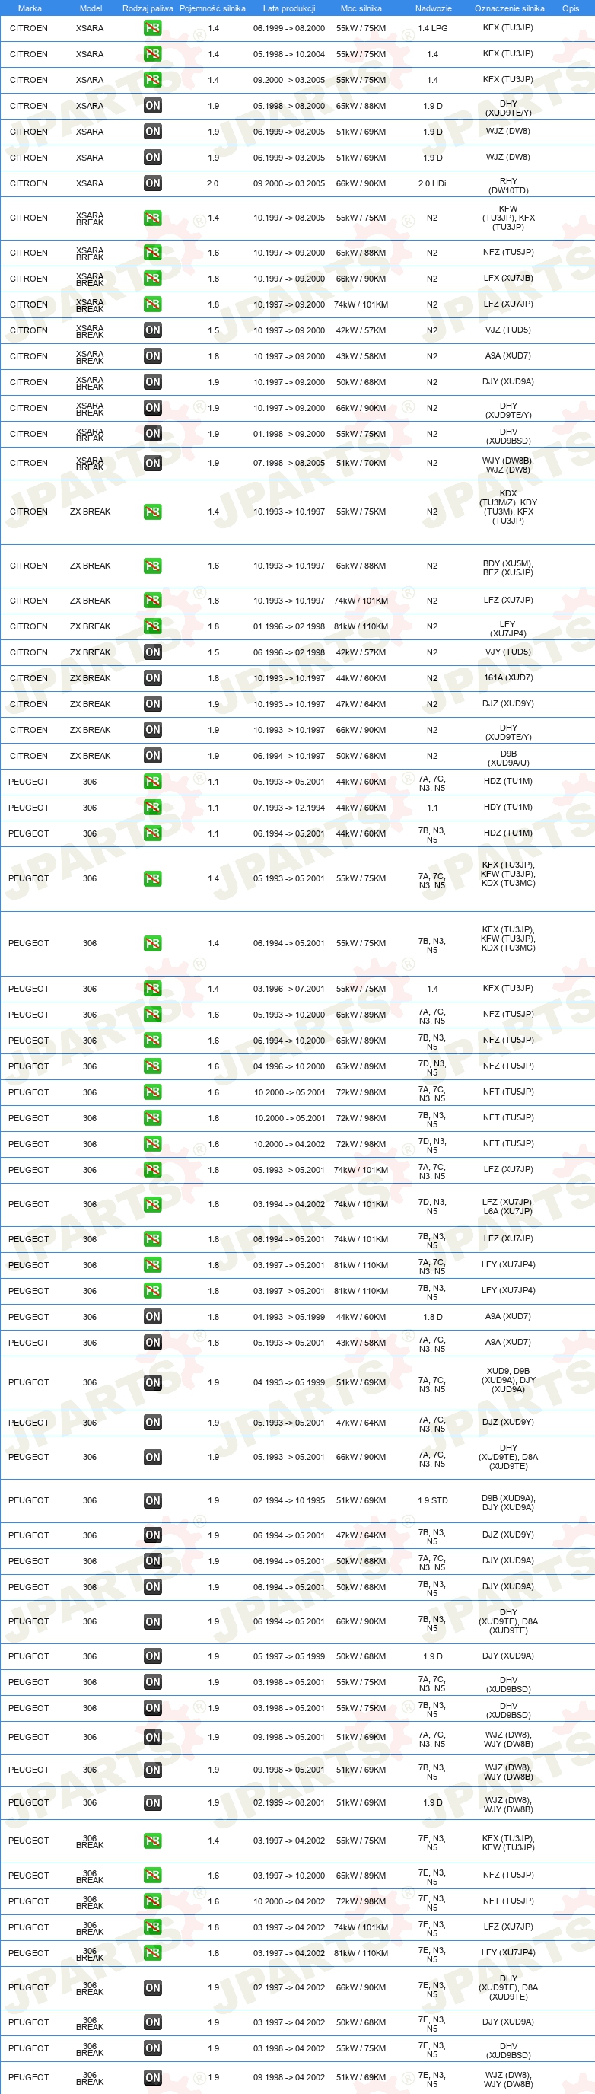
Task: Click diesel icon in 306 Break 03.1998 -> 04.2002 row
Action: pyautogui.click(x=153, y=2048)
